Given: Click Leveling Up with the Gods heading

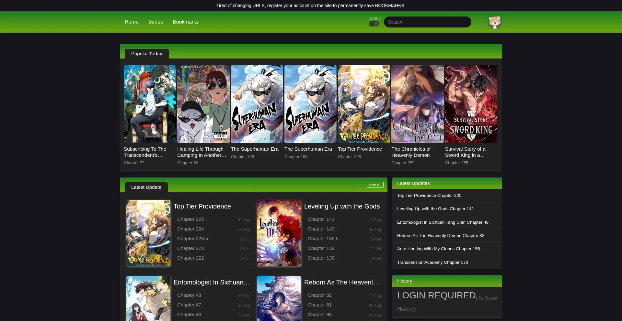Looking at the screenshot, I should pos(342,206).
